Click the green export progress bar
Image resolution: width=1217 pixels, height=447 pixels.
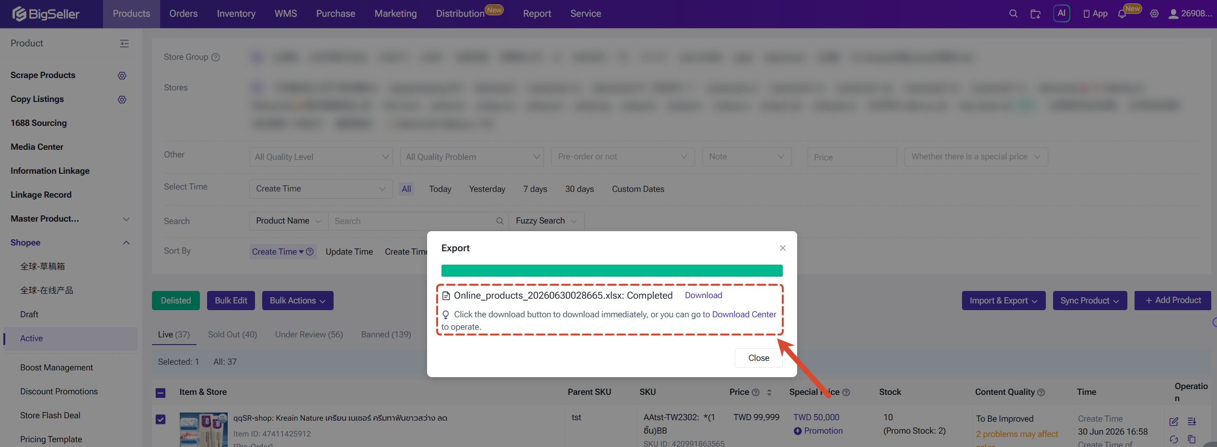[612, 271]
